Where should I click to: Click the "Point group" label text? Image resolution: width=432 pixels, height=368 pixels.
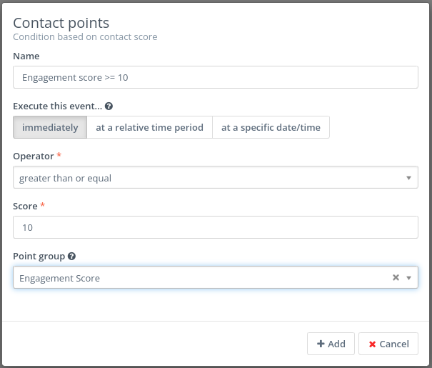(x=39, y=256)
